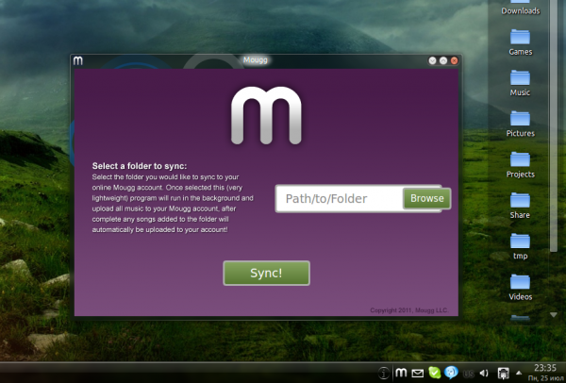Click the green Skype checkmark tray icon
The height and width of the screenshot is (383, 566).
tap(435, 373)
